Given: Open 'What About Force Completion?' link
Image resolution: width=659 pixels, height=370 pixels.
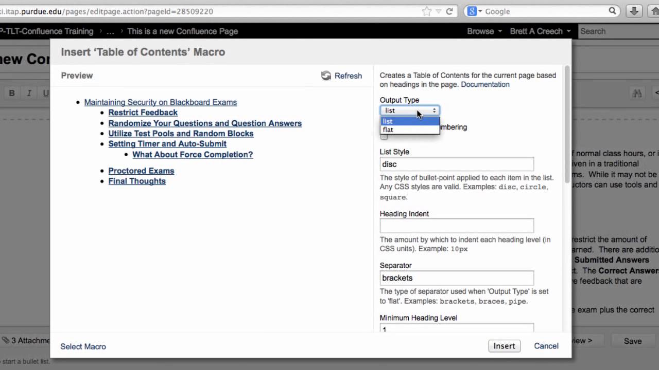Looking at the screenshot, I should (x=193, y=155).
